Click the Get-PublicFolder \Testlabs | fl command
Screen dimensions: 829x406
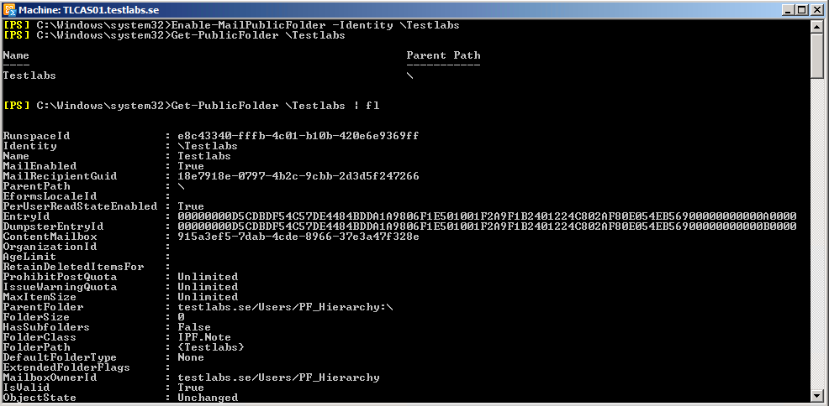point(276,106)
